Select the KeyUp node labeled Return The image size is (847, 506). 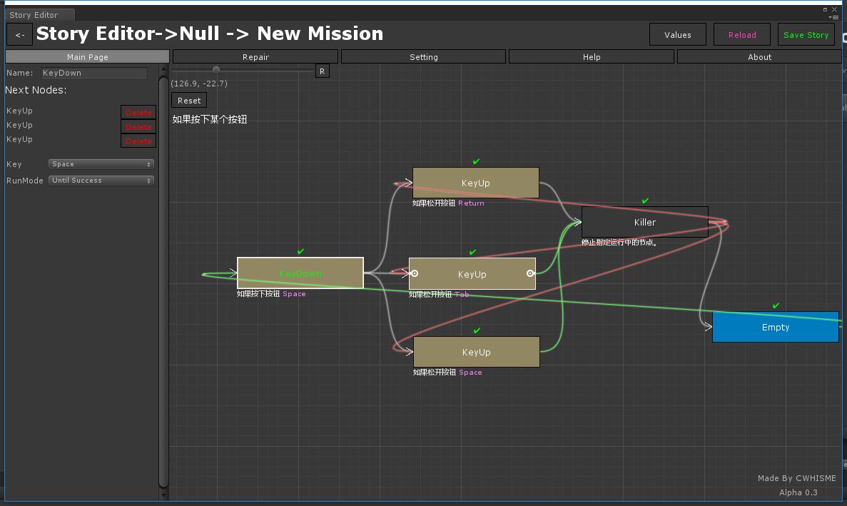pyautogui.click(x=475, y=183)
